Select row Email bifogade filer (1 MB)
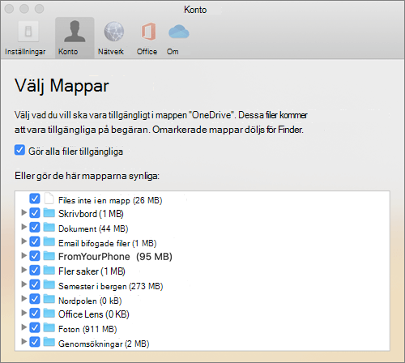Viewport: 405px width, 363px height. (108, 243)
